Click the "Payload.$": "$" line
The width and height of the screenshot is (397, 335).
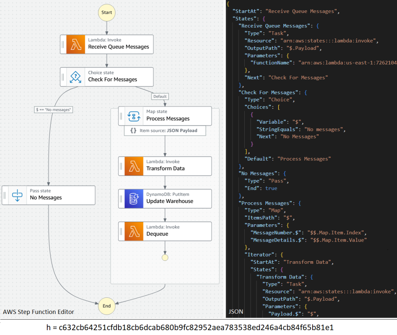coord(294,314)
